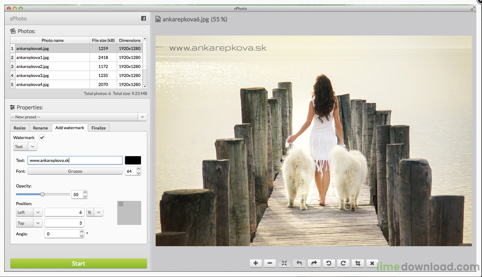Click the Gruppo font button
Viewport: 482px width, 277px height.
coord(75,171)
